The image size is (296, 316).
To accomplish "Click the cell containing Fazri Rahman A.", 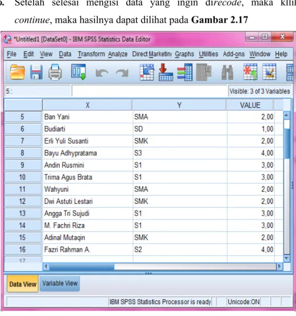I will pos(87,250).
